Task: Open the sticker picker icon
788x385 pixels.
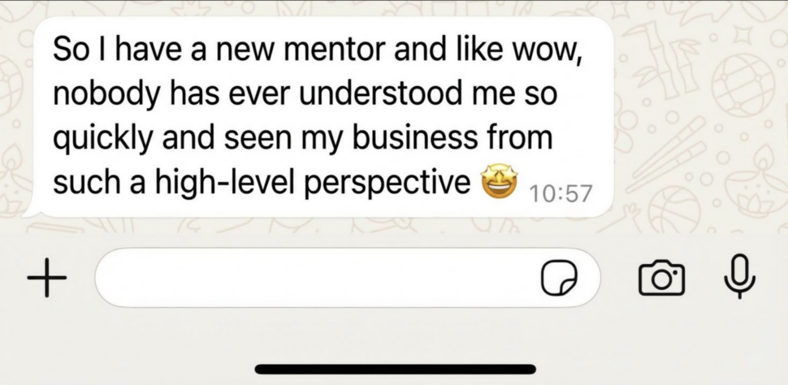Action: 559,278
